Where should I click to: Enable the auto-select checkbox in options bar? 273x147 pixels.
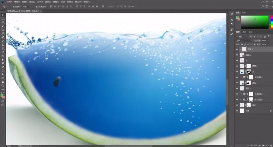click(11, 7)
